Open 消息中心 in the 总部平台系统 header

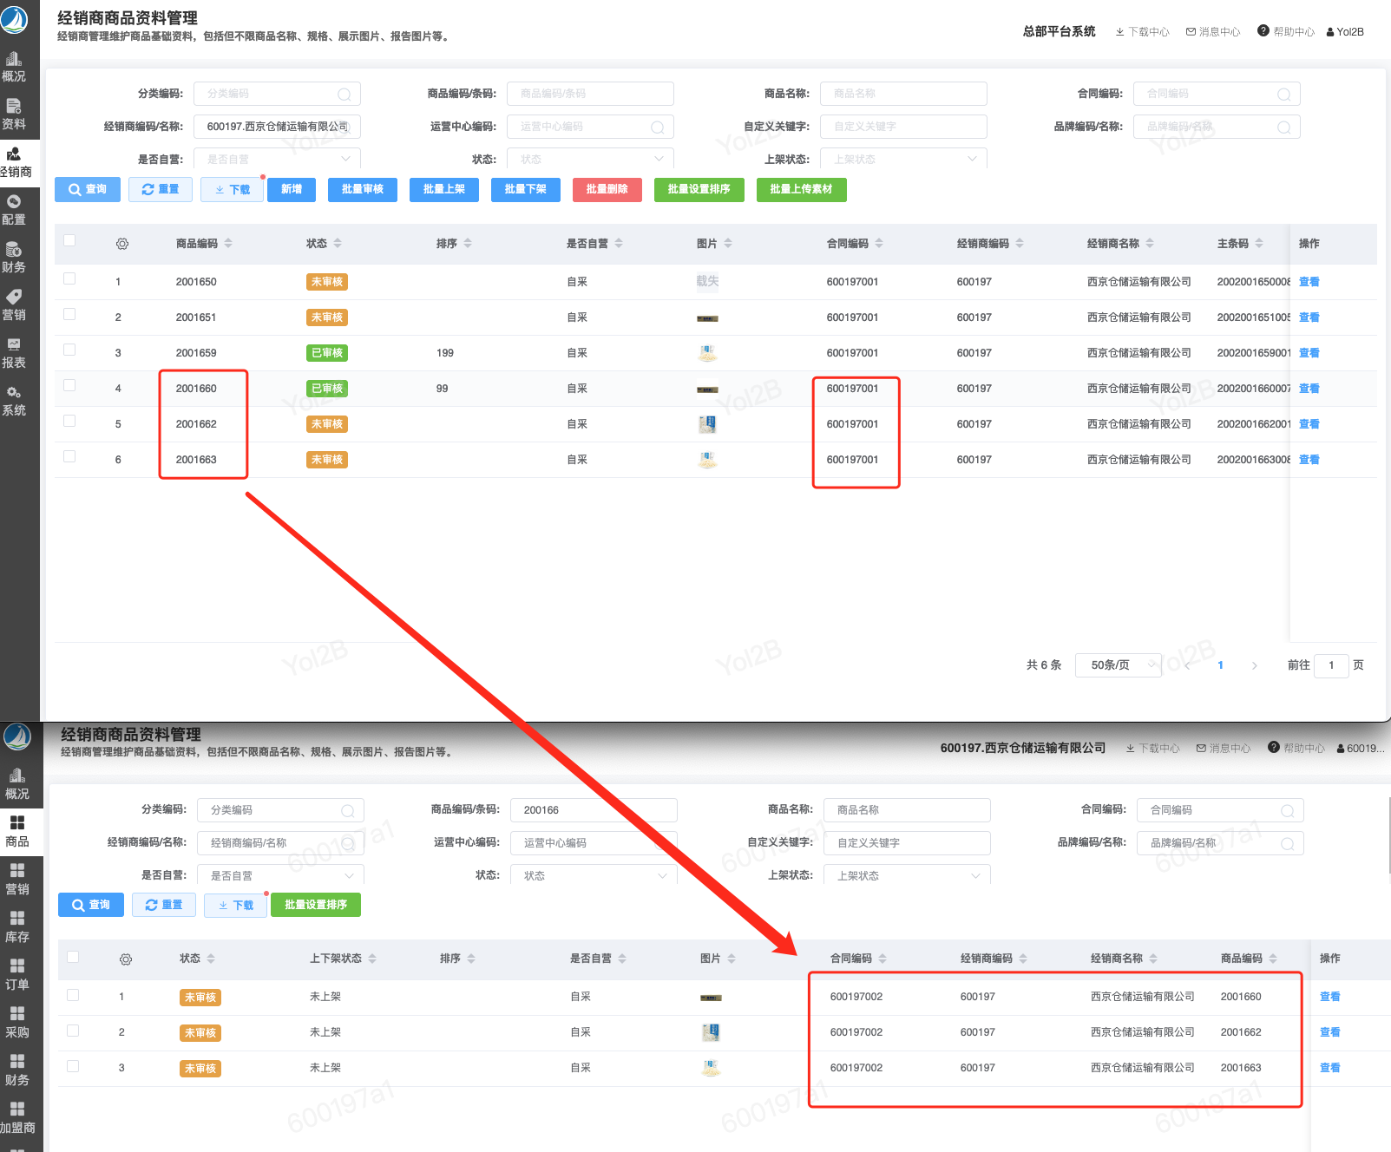tap(1213, 32)
